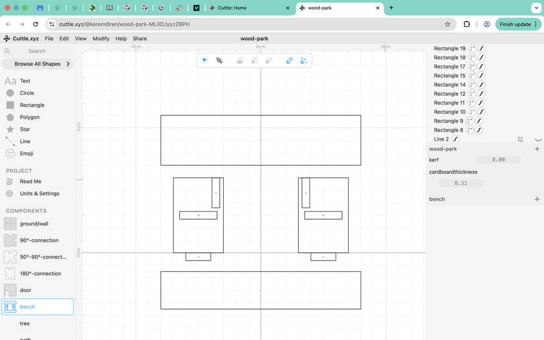Open the Modify menu
544x340 pixels.
point(101,39)
